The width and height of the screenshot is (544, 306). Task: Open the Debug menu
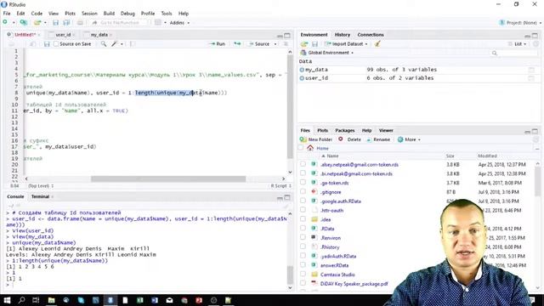[x=127, y=14]
